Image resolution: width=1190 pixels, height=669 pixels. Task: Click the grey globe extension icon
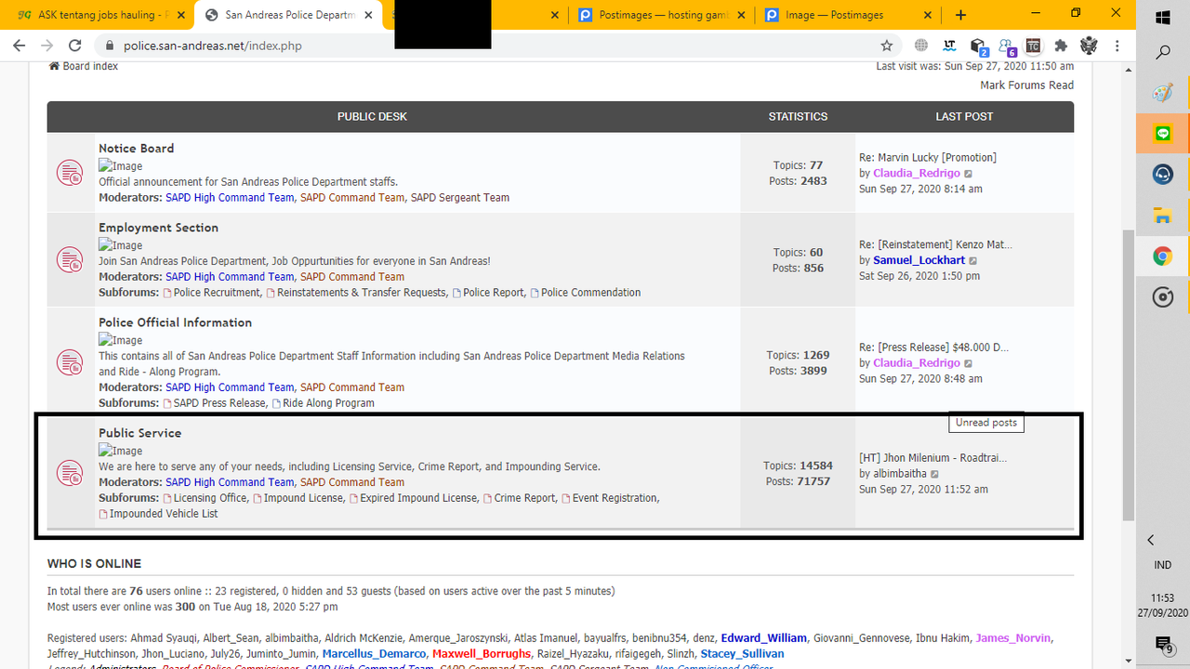tap(921, 46)
